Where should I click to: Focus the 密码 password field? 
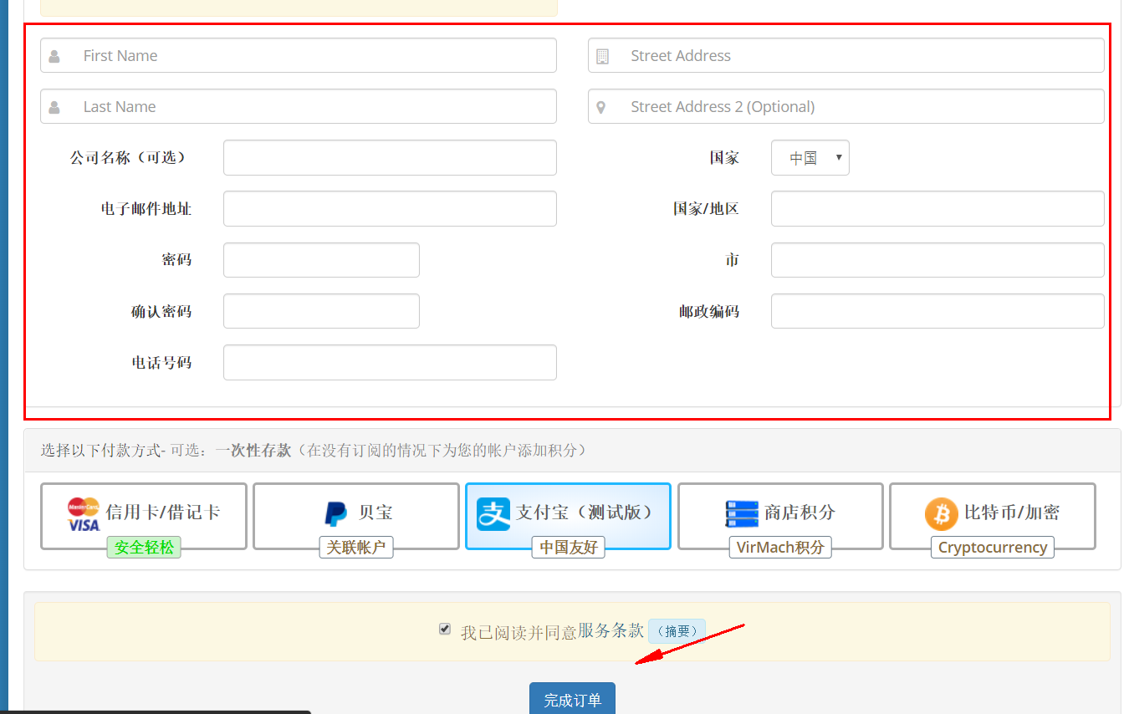(x=321, y=260)
